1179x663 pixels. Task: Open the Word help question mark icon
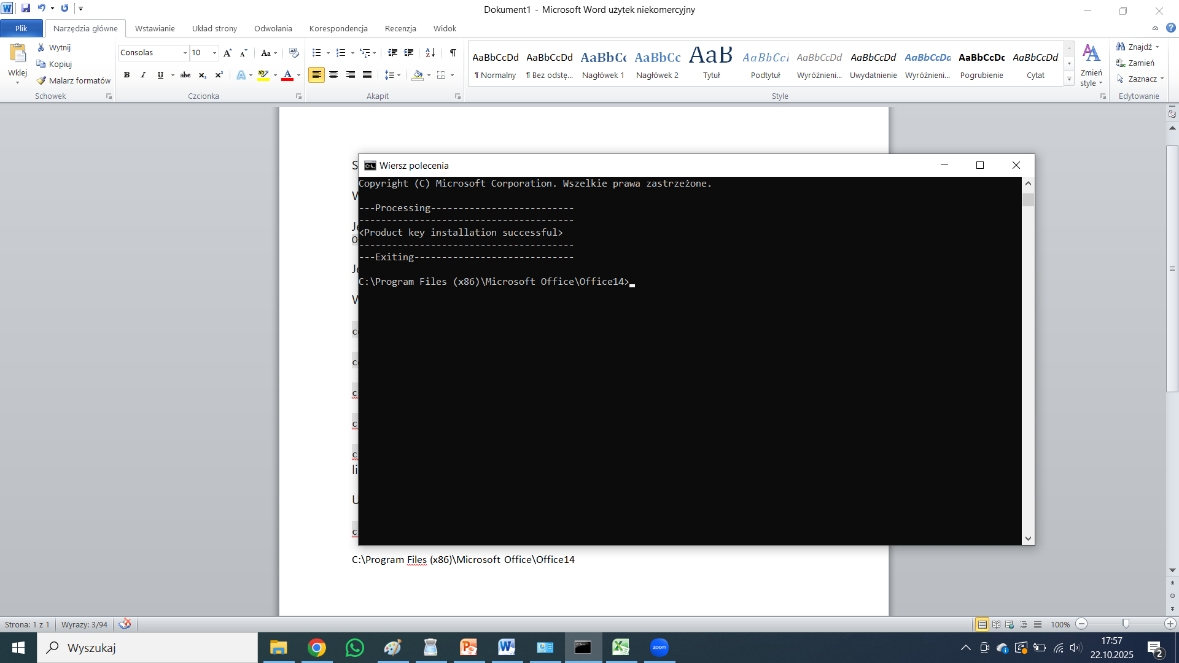tap(1170, 28)
